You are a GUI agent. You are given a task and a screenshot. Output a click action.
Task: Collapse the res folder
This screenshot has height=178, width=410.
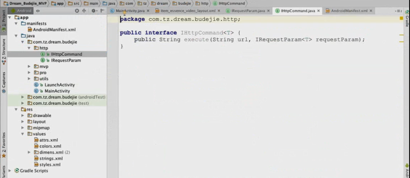click(16, 109)
